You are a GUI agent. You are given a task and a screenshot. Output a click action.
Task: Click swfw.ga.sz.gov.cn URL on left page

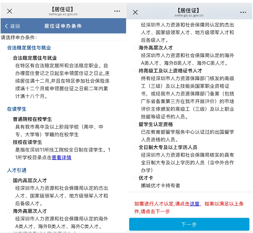pos(63,14)
